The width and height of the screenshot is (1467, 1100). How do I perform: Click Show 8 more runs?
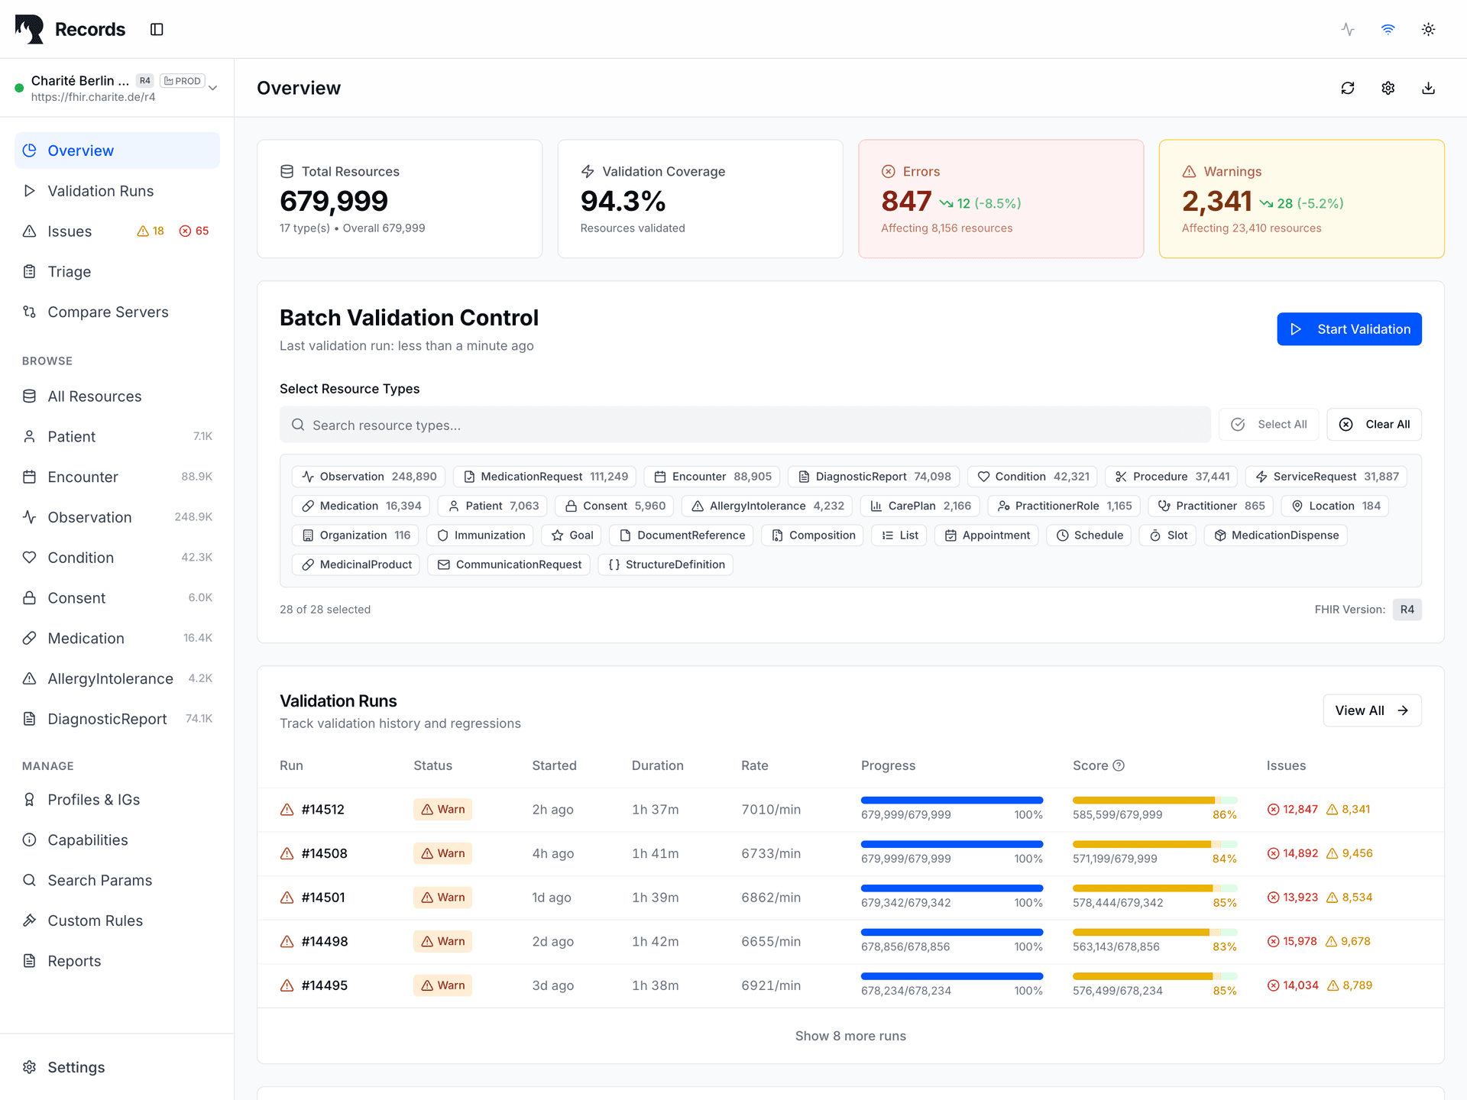click(x=850, y=1036)
